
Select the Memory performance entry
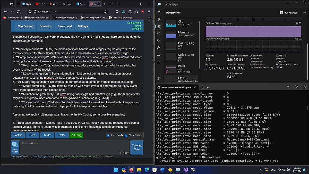coord(181,34)
